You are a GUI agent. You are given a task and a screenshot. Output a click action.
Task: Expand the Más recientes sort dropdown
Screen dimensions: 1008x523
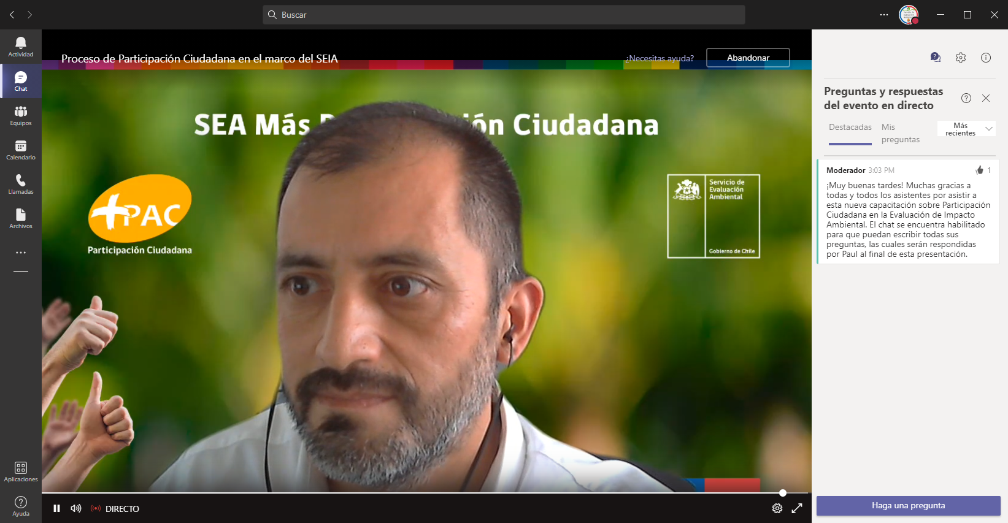[966, 129]
